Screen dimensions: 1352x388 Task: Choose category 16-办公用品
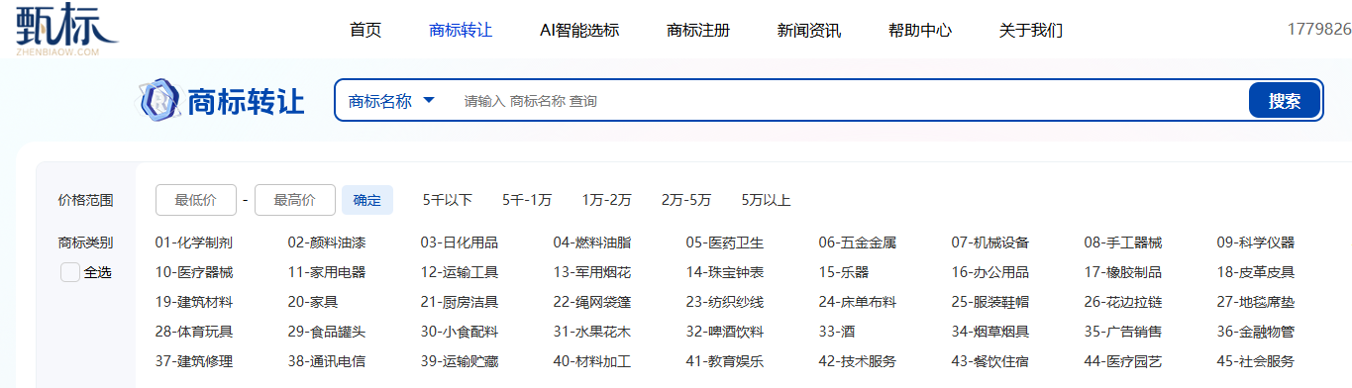990,272
